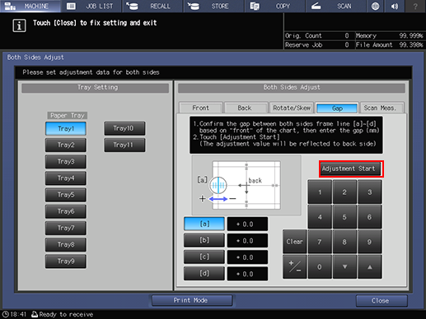Open the MACHINE screen
The width and height of the screenshot is (426, 319).
[x=30, y=6]
